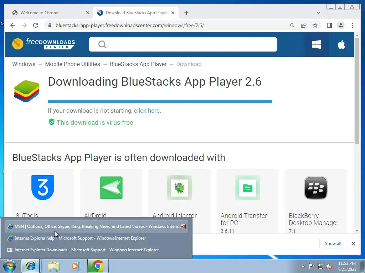
Task: Open the network tray icon
Action: point(320,266)
